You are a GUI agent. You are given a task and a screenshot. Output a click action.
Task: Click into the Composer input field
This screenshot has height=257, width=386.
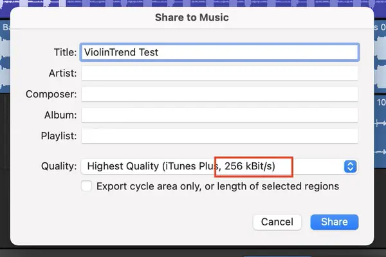pos(219,94)
